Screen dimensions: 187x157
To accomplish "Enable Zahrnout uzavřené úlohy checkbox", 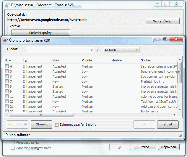I will pyautogui.click(x=56, y=125).
